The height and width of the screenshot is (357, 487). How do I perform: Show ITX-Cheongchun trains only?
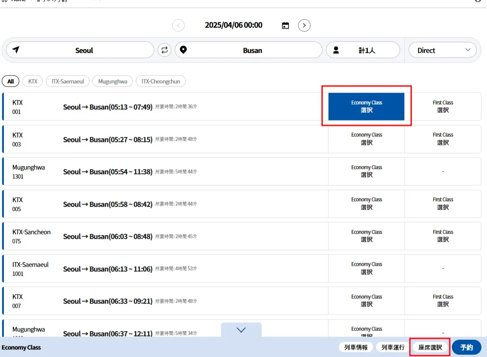(161, 81)
